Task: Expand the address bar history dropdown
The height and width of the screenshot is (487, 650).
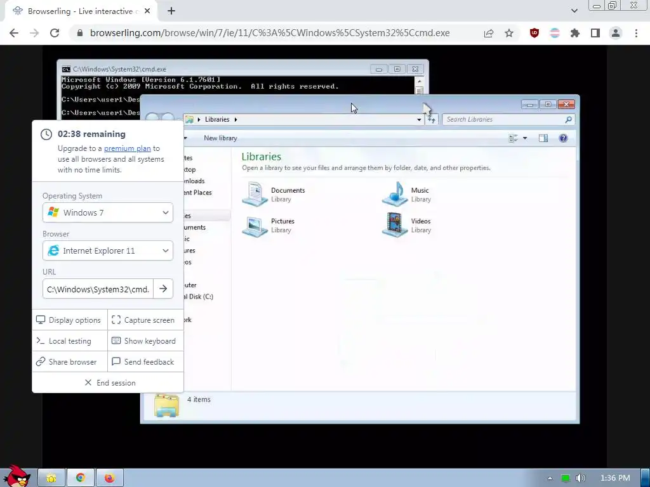Action: click(x=419, y=120)
